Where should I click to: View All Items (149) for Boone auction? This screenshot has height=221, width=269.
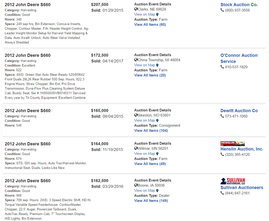coord(151,201)
